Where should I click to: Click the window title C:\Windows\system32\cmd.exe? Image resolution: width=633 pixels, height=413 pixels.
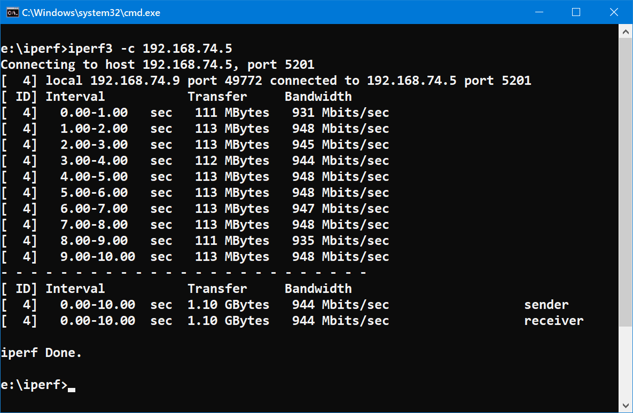(x=91, y=12)
